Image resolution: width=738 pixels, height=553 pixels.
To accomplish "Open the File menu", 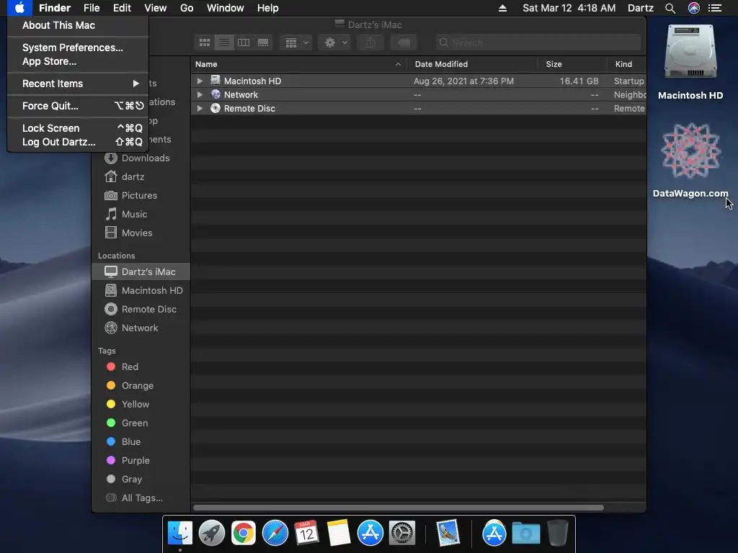I will tap(92, 8).
